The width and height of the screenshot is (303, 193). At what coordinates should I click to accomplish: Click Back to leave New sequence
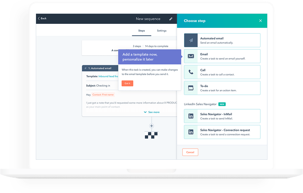(x=42, y=18)
